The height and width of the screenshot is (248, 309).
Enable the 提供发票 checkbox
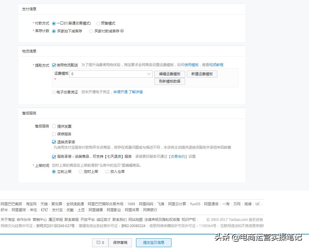pos(54,126)
